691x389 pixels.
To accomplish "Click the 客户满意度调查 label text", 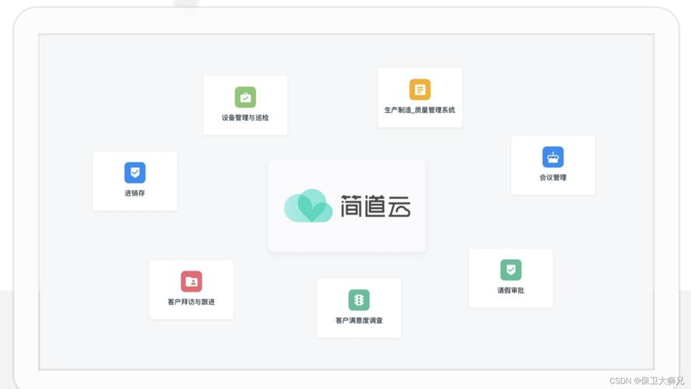I will click(360, 321).
